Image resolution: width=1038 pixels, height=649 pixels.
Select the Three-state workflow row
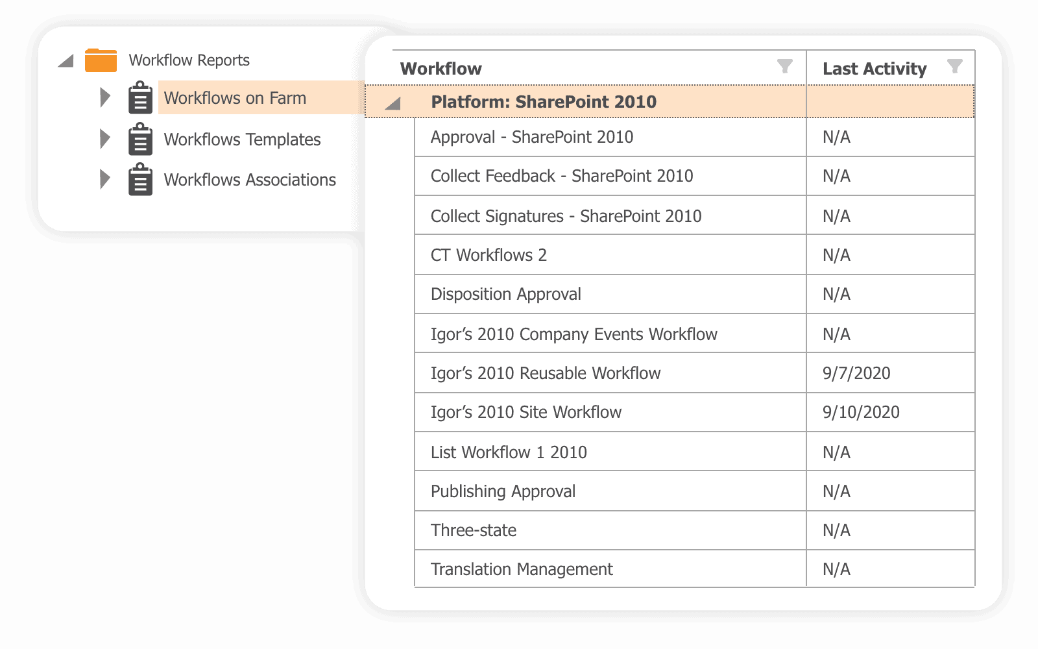click(x=473, y=530)
